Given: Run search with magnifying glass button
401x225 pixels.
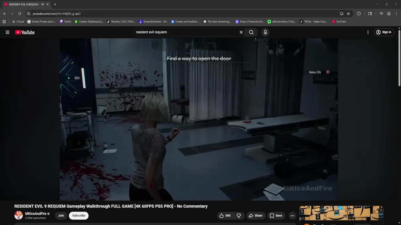Looking at the screenshot, I should (251, 32).
